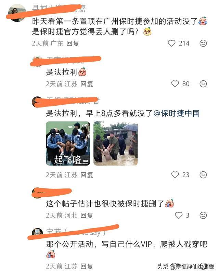Tap dislike face beside 23 likes
Screen dimensions: 219x274
click(x=203, y=175)
